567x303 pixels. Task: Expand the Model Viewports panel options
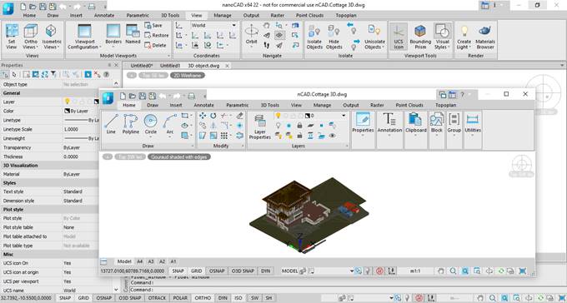click(169, 56)
